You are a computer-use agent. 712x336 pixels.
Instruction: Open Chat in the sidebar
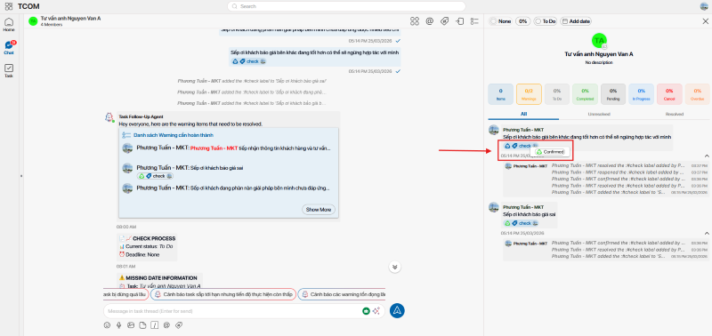9,48
